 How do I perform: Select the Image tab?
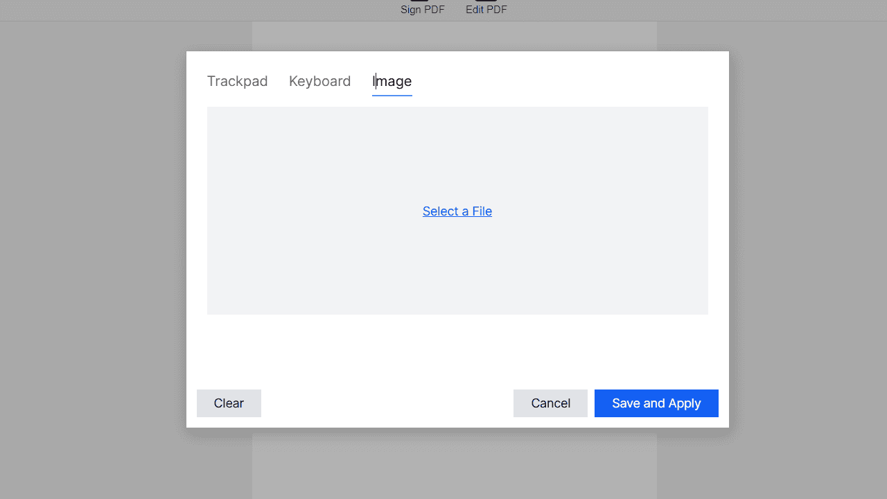pyautogui.click(x=392, y=81)
